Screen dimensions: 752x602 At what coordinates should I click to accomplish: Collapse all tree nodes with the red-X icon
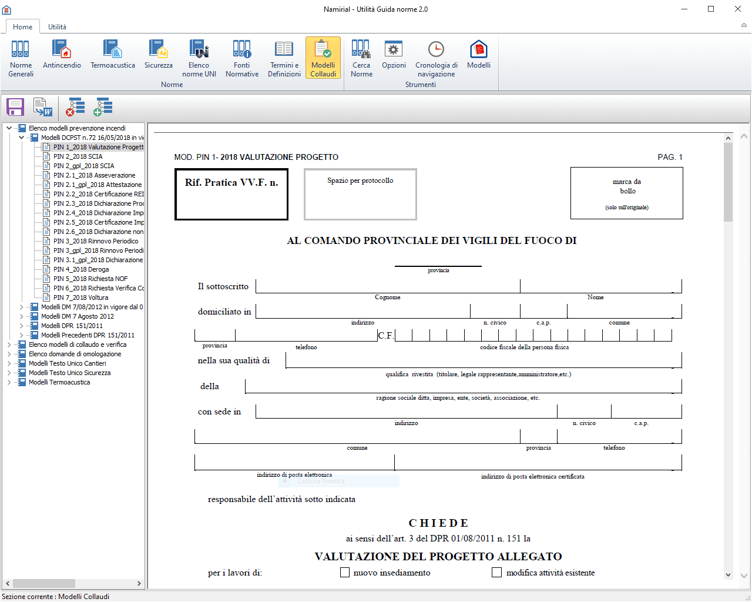click(x=75, y=107)
